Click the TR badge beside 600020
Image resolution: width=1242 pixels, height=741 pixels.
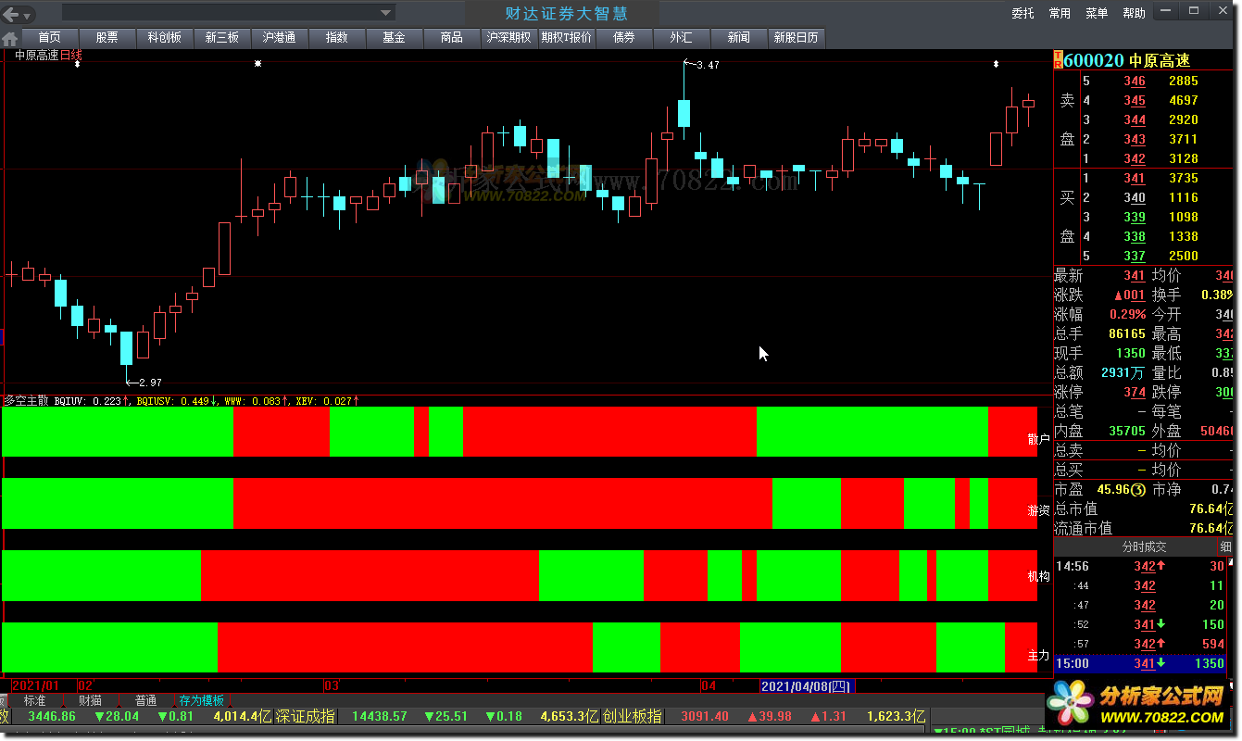pos(1059,60)
